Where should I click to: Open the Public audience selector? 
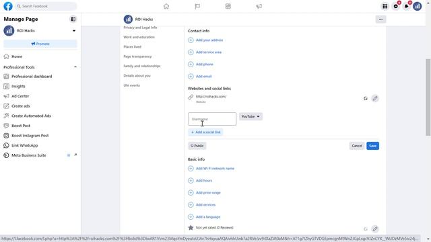[197, 146]
